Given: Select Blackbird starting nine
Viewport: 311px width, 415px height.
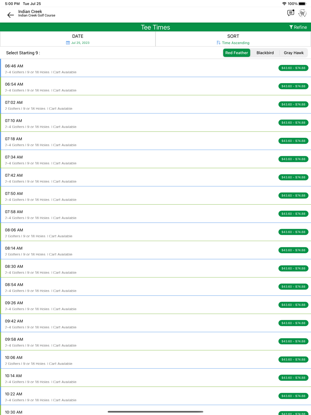Looking at the screenshot, I should tap(265, 53).
